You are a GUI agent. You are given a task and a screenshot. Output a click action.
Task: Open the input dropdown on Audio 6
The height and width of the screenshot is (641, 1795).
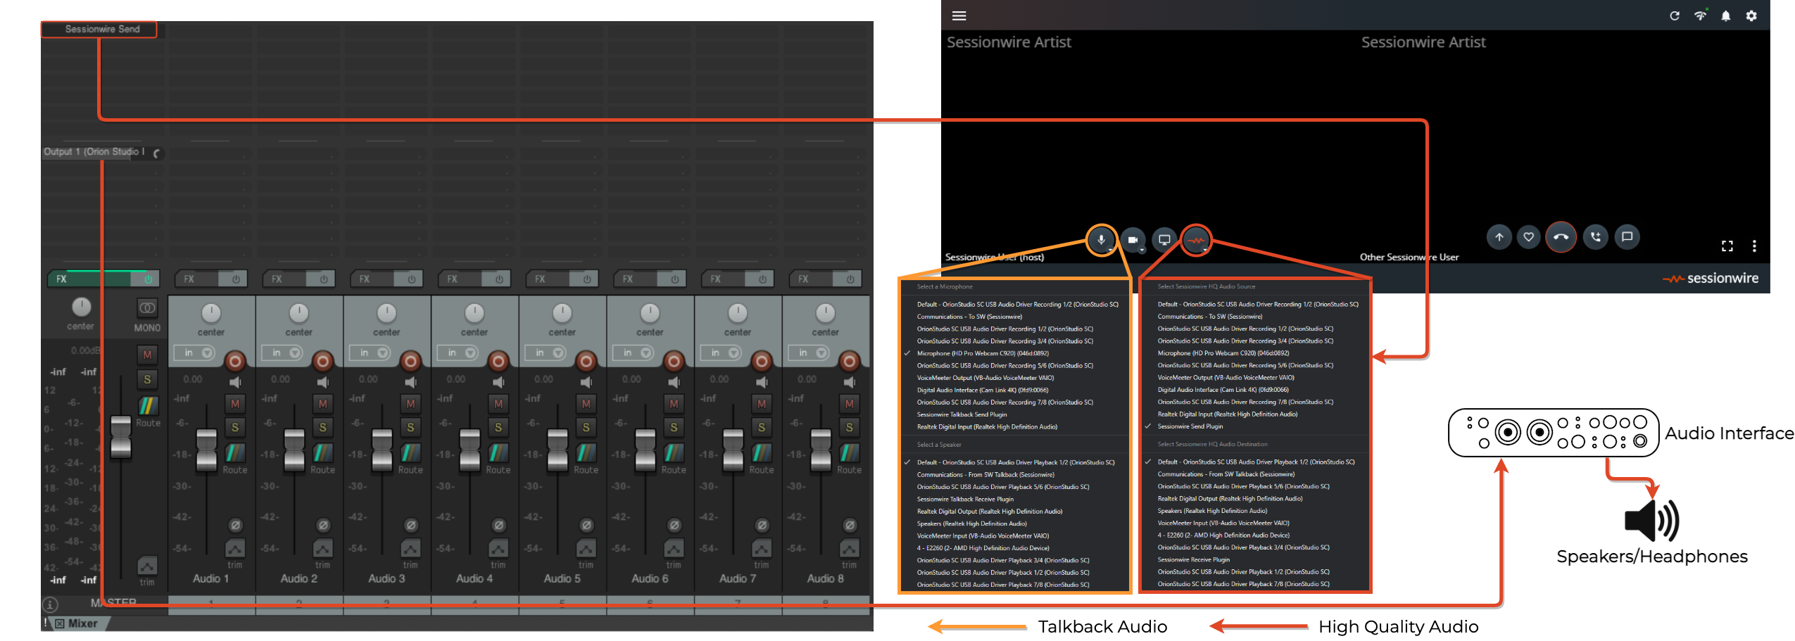click(x=637, y=353)
